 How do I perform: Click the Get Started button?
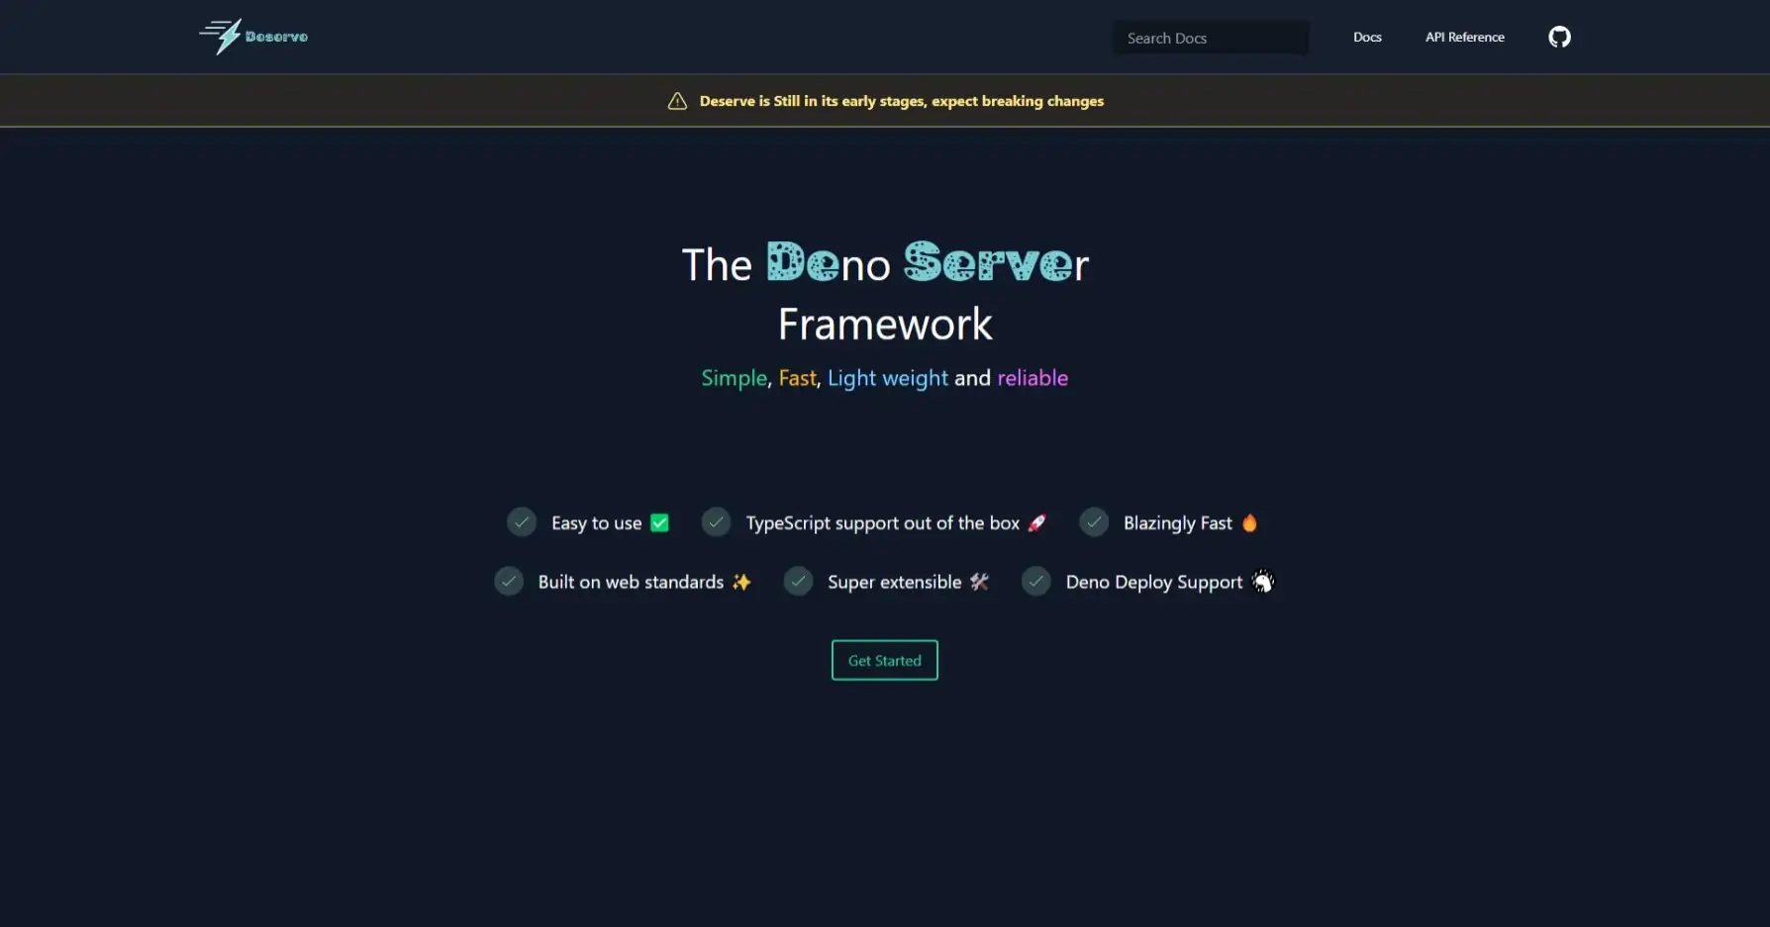[885, 660]
